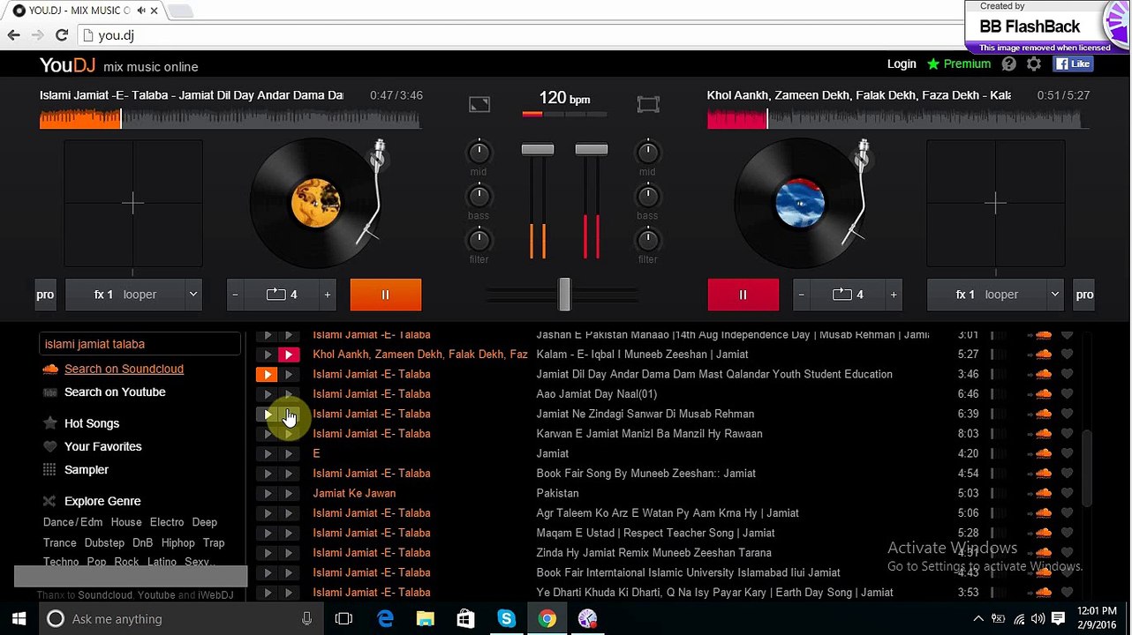Pause the left deck with orange button
Viewport: 1132px width, 635px height.
tap(386, 295)
